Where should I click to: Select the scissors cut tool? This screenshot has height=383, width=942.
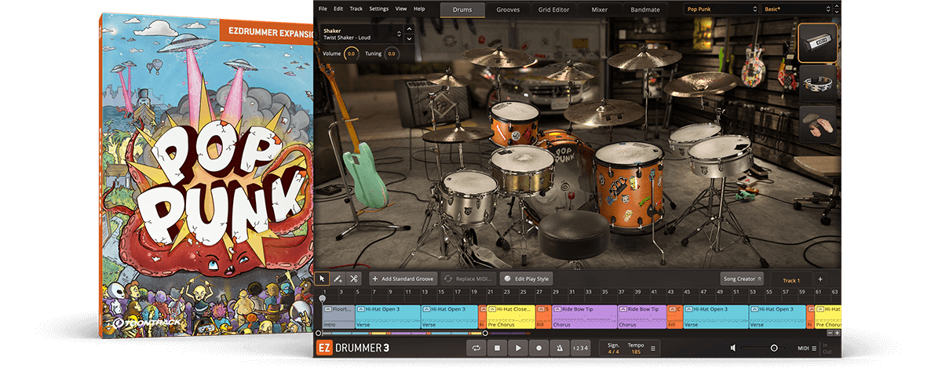point(354,279)
